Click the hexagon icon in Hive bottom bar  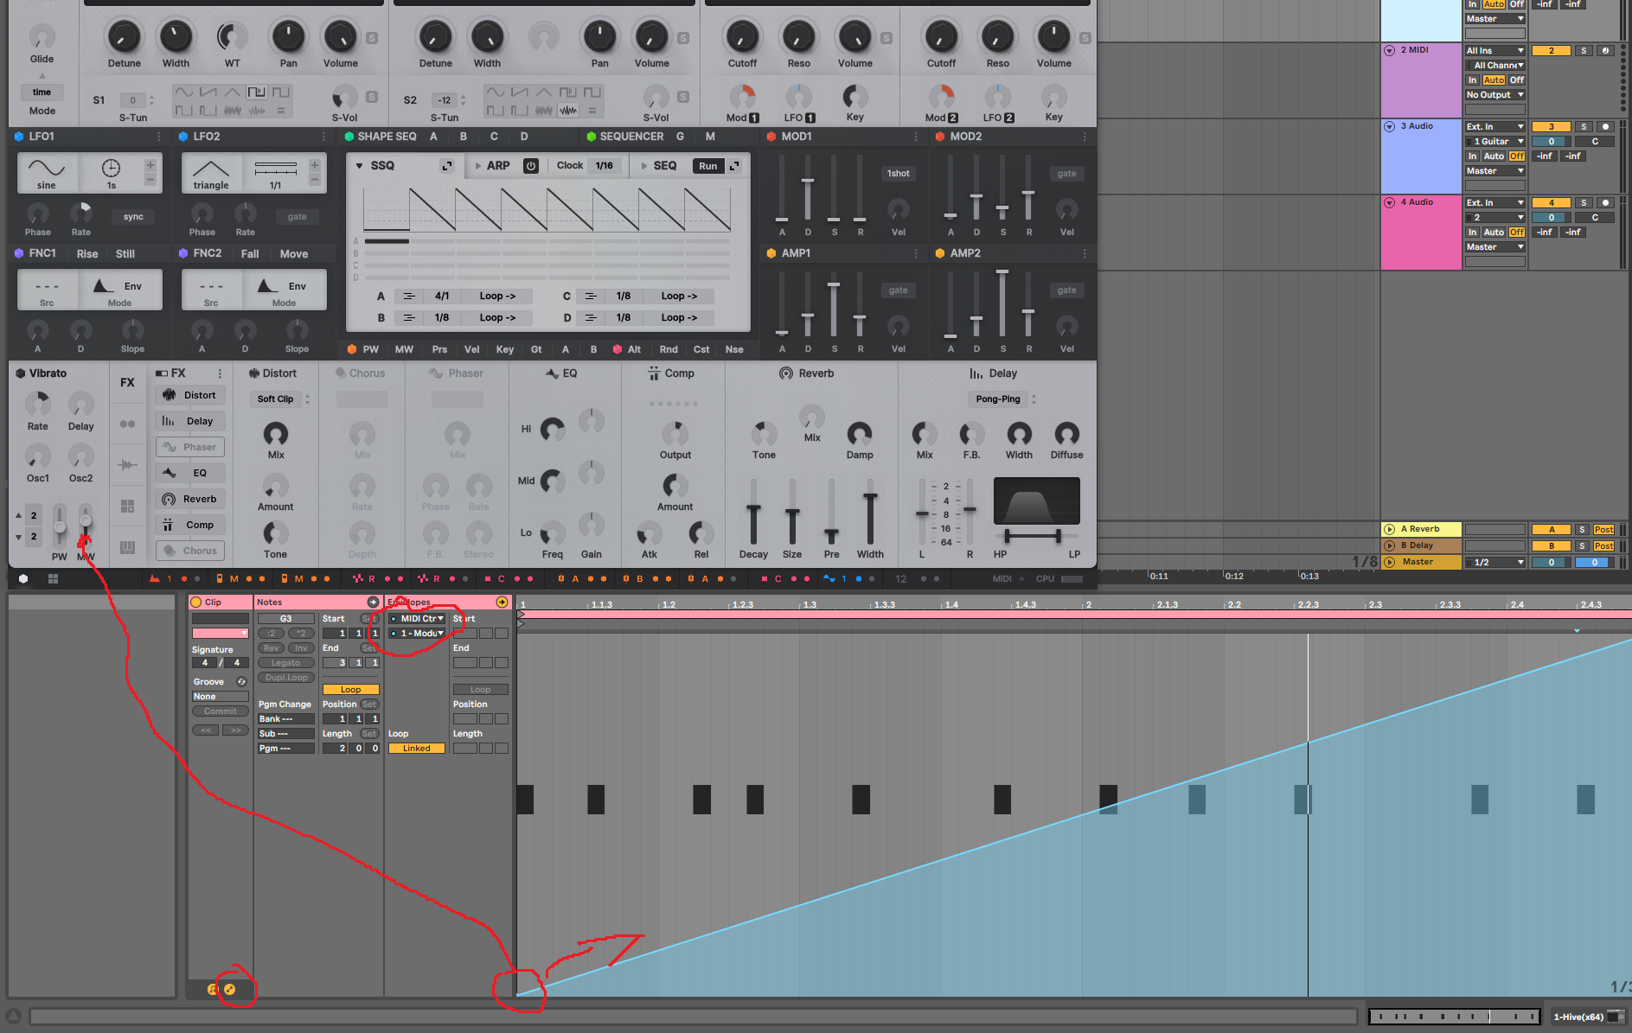coord(23,578)
